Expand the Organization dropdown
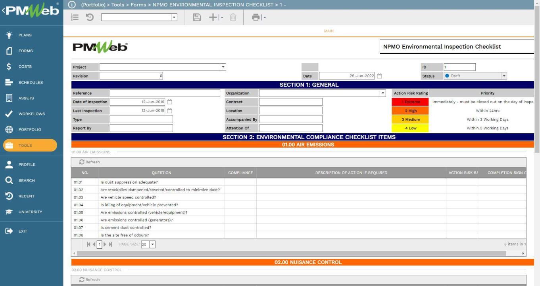 point(383,93)
